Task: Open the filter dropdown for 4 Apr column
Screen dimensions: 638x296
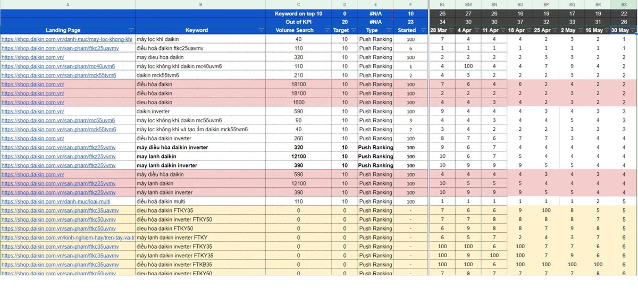Action: [x=478, y=30]
